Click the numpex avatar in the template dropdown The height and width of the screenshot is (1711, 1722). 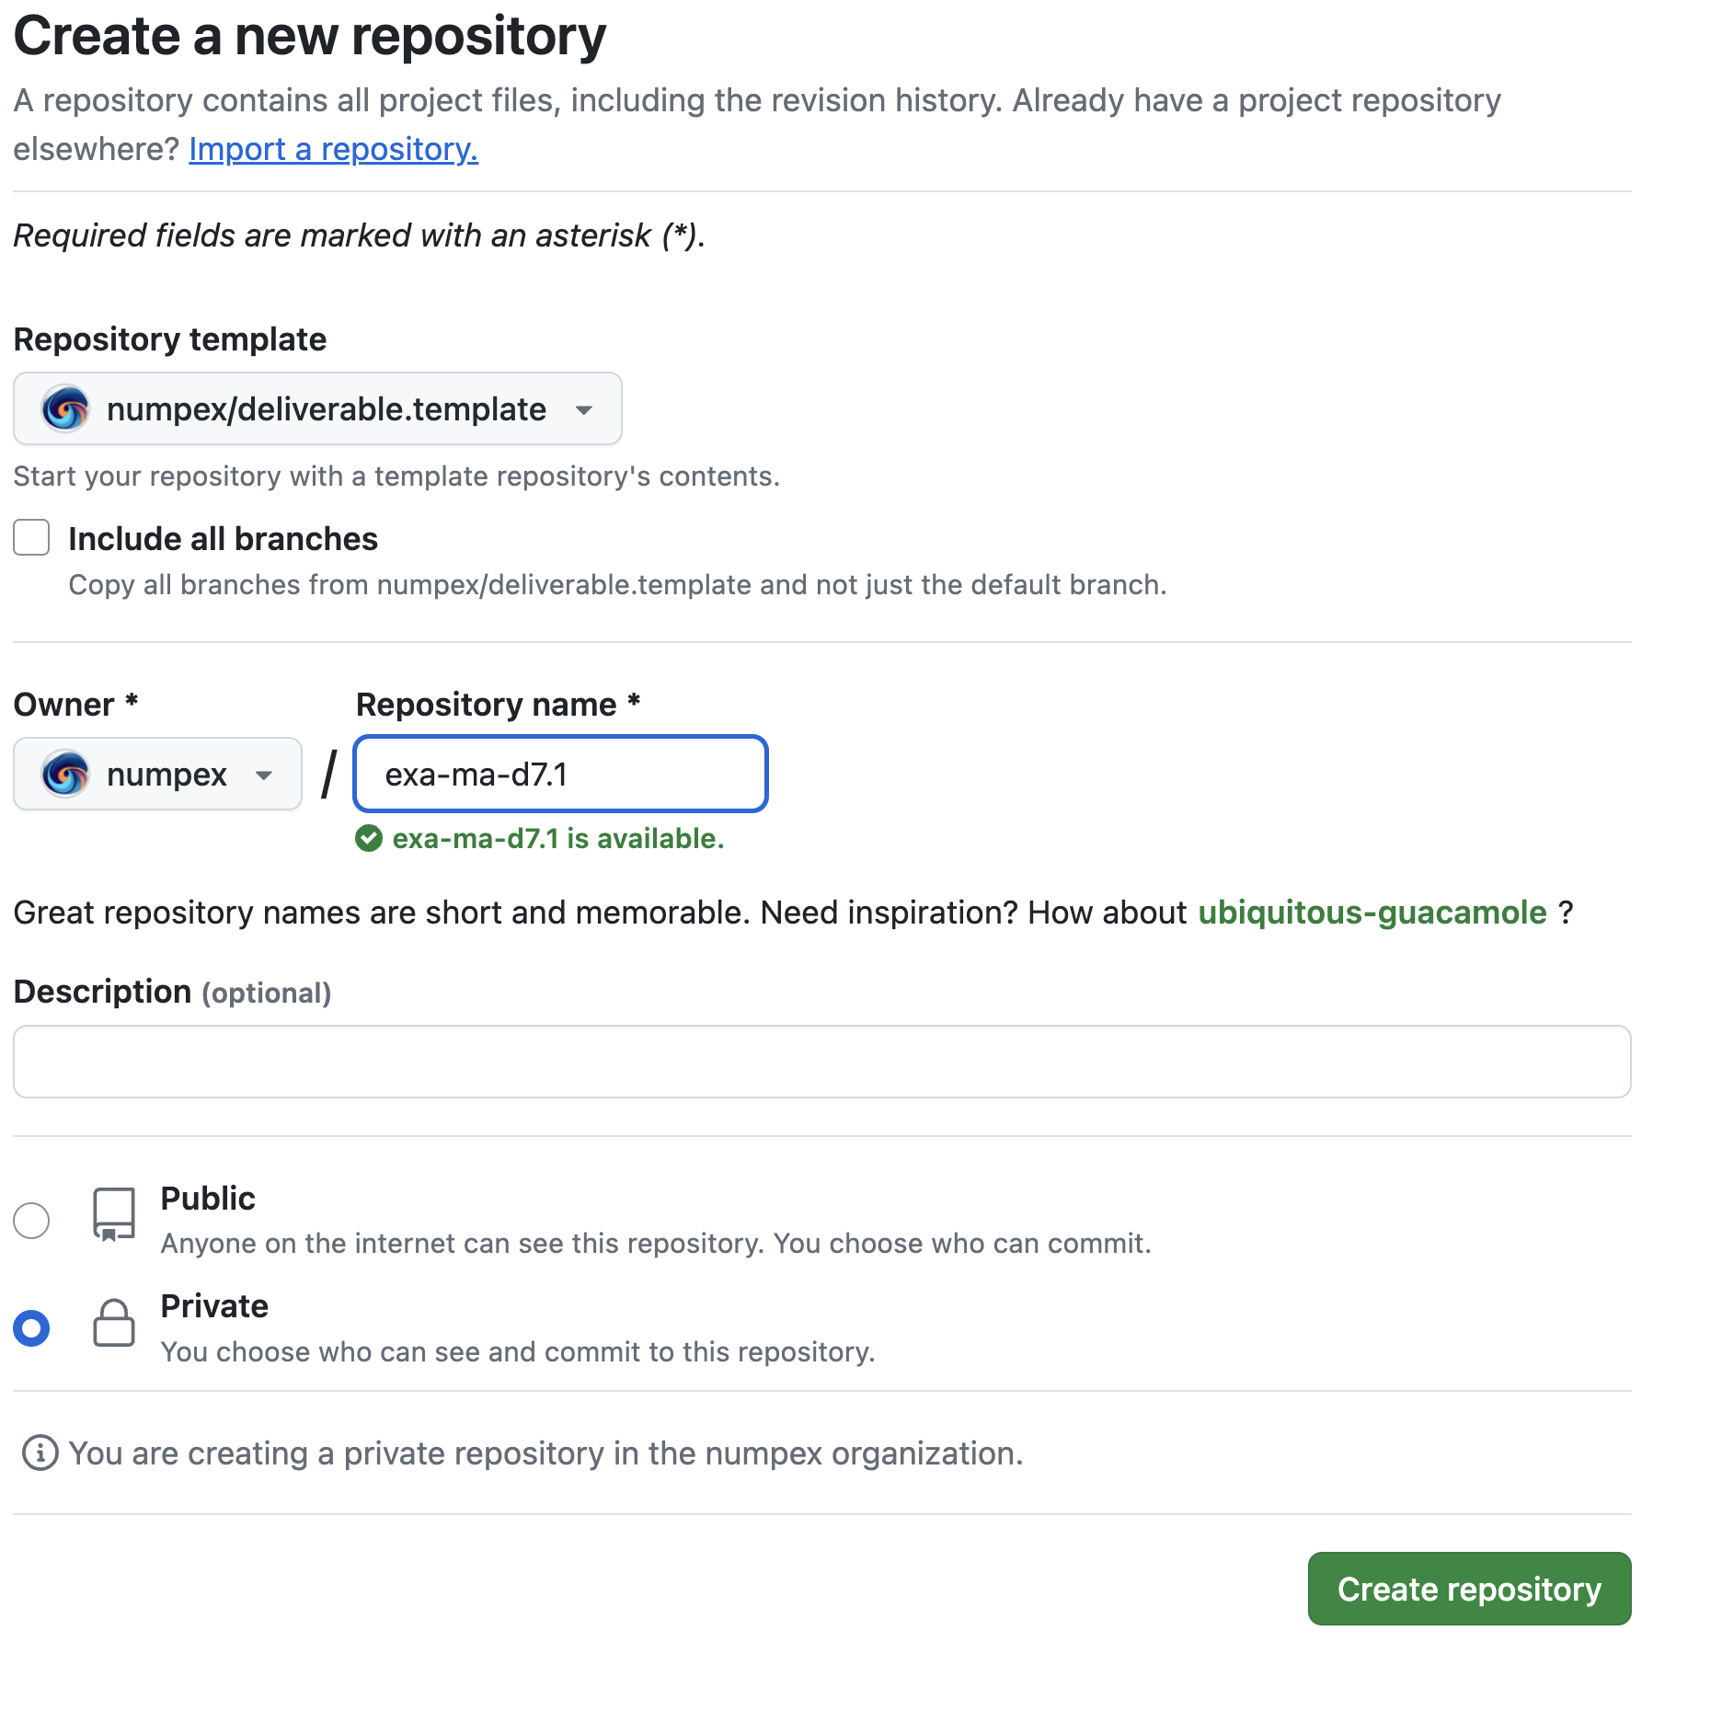[x=65, y=408]
